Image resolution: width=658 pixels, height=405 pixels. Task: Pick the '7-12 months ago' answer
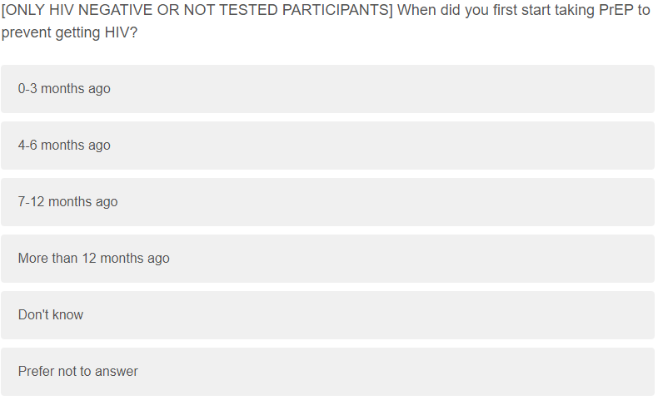pos(327,202)
